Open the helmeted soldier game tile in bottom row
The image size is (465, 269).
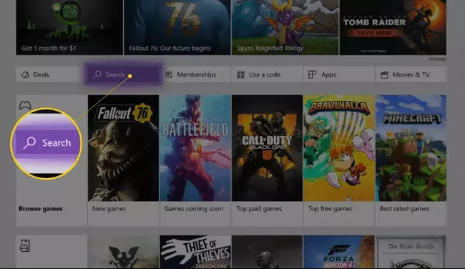[268, 252]
